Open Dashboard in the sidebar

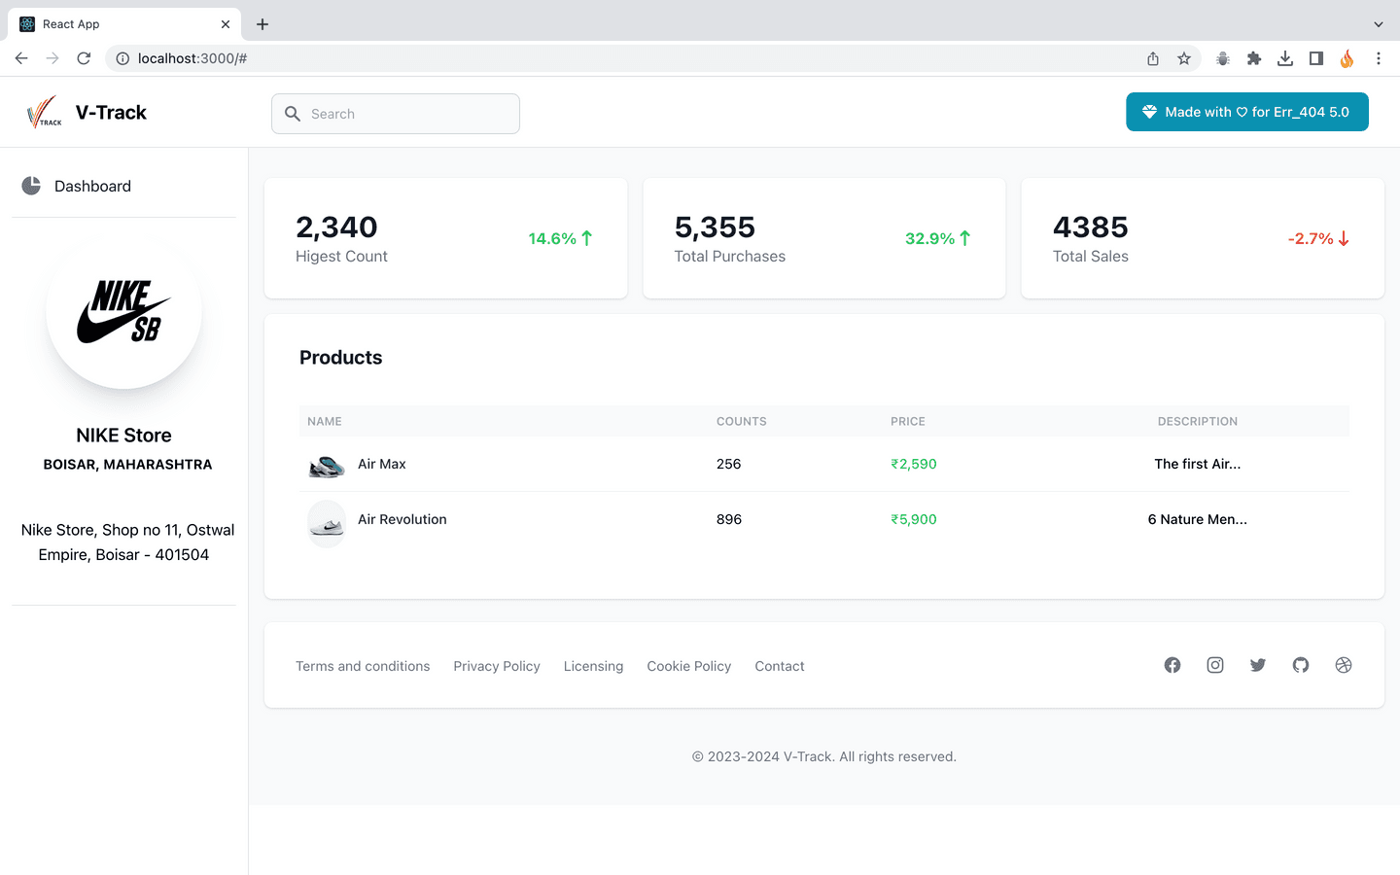pos(123,186)
